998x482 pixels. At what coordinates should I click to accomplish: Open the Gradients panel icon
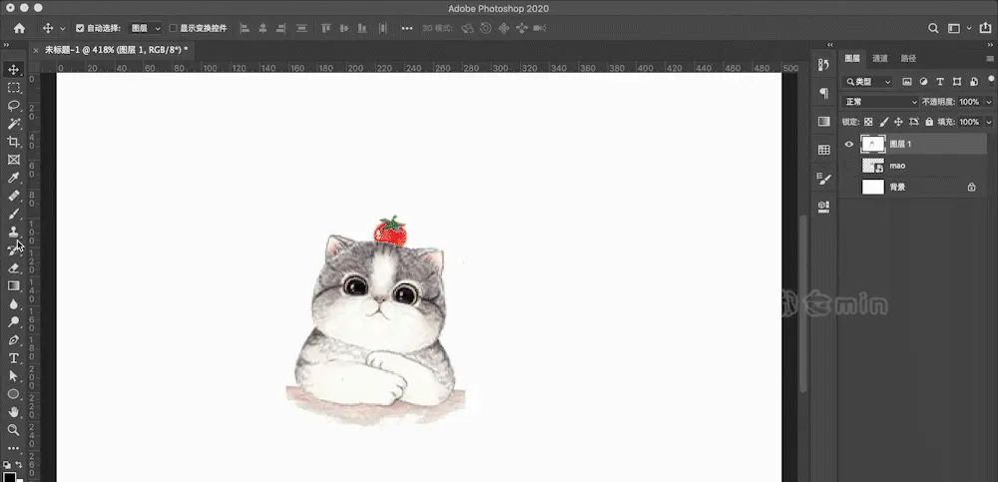tap(823, 121)
